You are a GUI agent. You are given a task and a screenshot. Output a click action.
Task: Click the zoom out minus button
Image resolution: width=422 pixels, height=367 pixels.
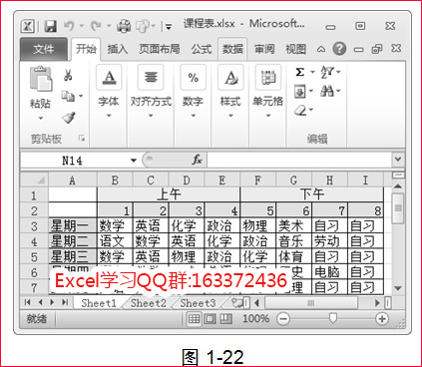pos(283,319)
